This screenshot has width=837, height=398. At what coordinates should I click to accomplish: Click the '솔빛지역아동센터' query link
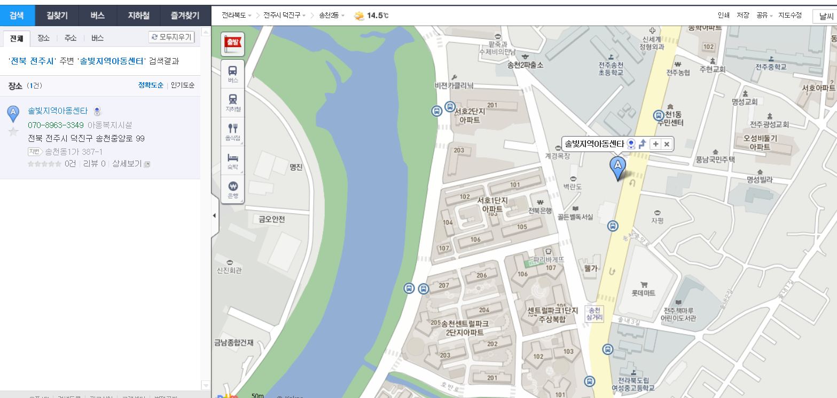click(111, 61)
